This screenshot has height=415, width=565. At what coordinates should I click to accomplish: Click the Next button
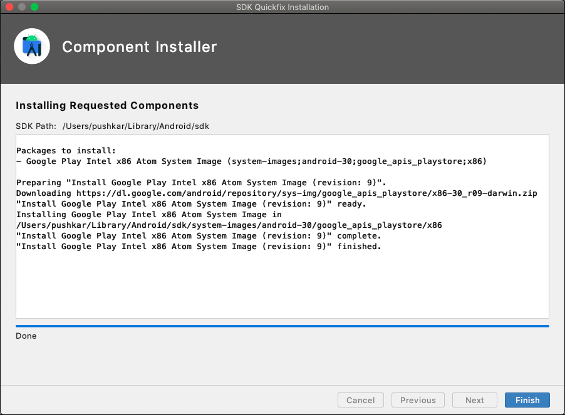tap(475, 400)
